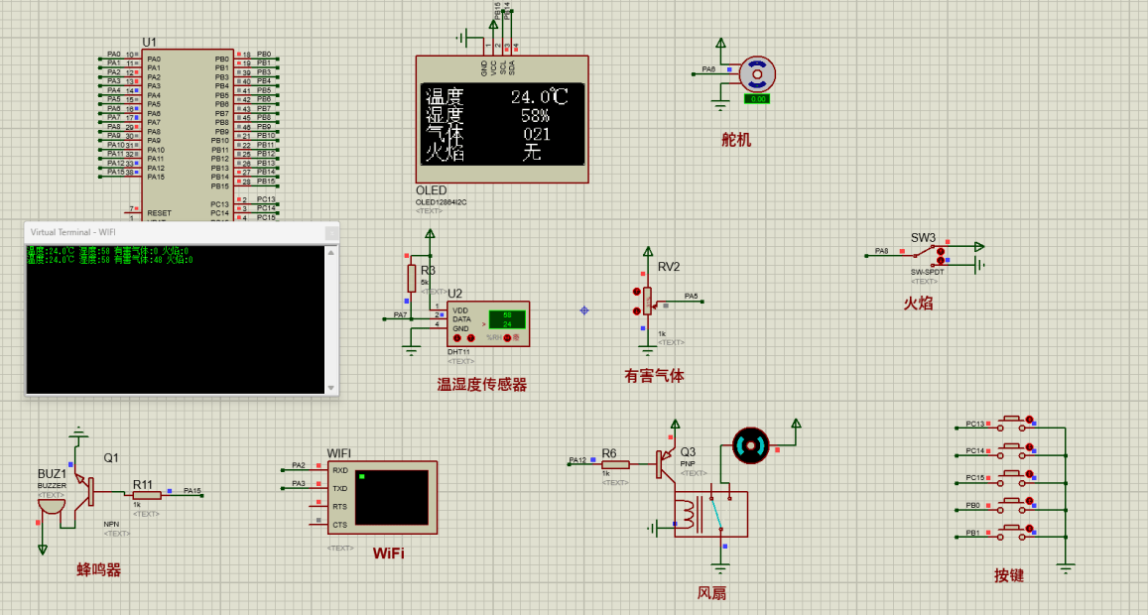Click the Q3 PNP transistor
Viewport: 1148px width, 615px height.
pos(662,463)
